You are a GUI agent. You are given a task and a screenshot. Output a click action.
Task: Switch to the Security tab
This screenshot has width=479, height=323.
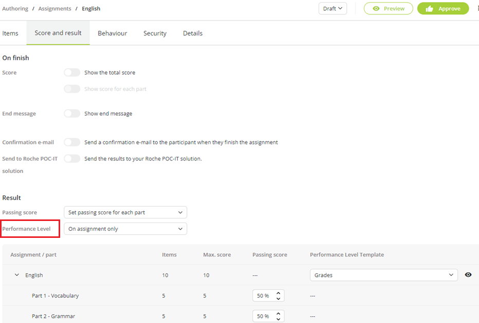[155, 33]
